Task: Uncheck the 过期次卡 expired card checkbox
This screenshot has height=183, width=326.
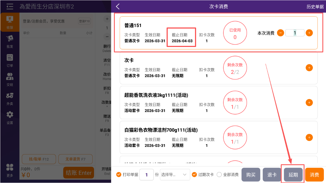Action: pos(194,175)
